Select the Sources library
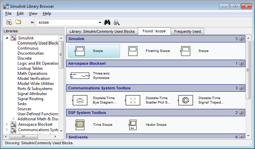Image resolution: width=255 pixels, height=149 pixels. click(x=25, y=109)
